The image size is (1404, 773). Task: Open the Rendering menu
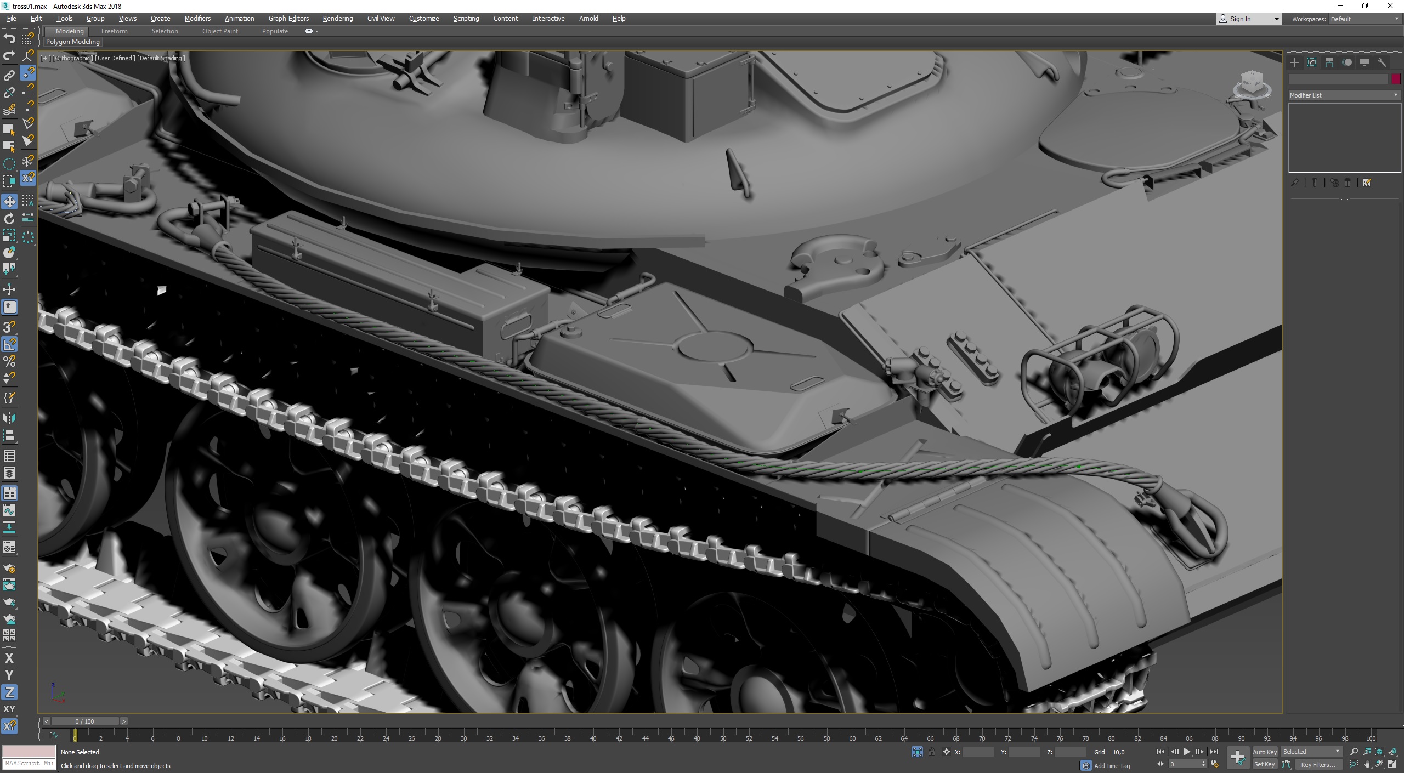[337, 19]
